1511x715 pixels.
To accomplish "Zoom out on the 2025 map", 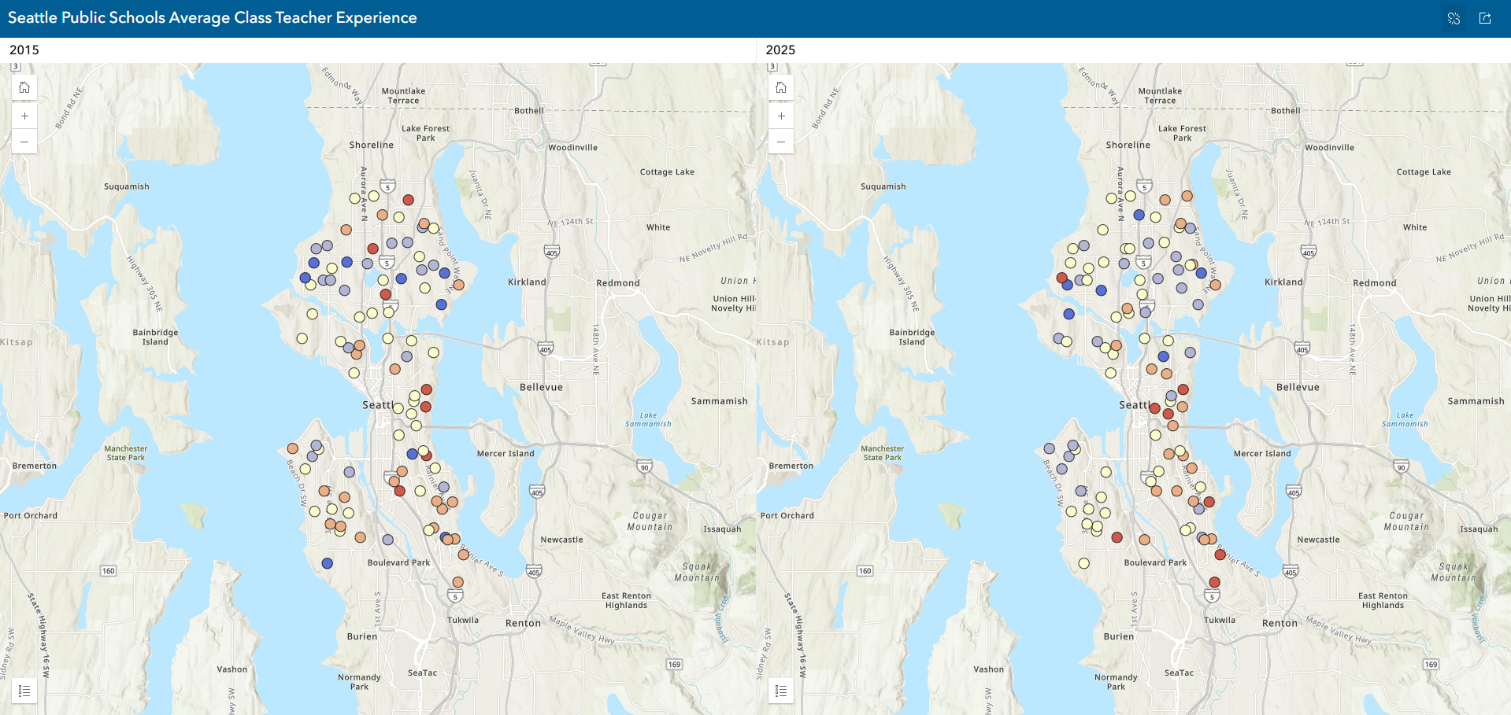I will pos(781,142).
